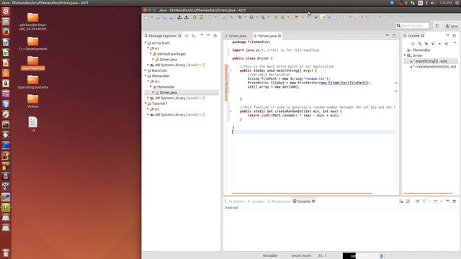461x259 pixels.
Task: Close the *Driver.java editor tab
Action: 279,36
